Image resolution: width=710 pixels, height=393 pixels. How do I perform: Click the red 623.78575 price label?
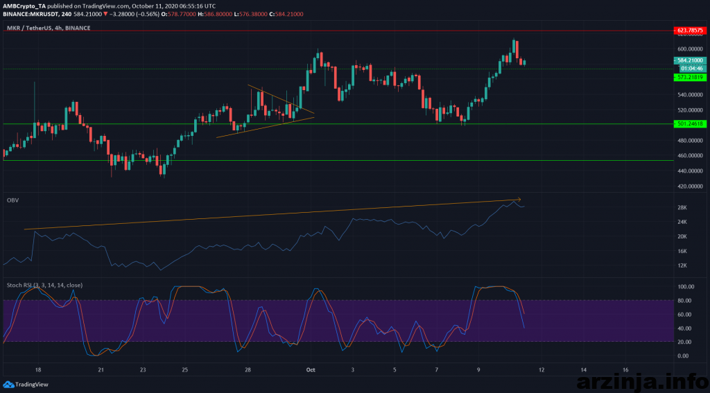pyautogui.click(x=690, y=30)
